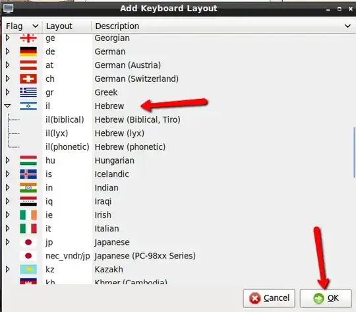Expand the German (Switzerland) variants

tap(7, 78)
